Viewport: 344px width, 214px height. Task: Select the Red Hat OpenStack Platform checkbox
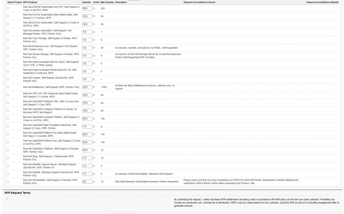point(8,150)
